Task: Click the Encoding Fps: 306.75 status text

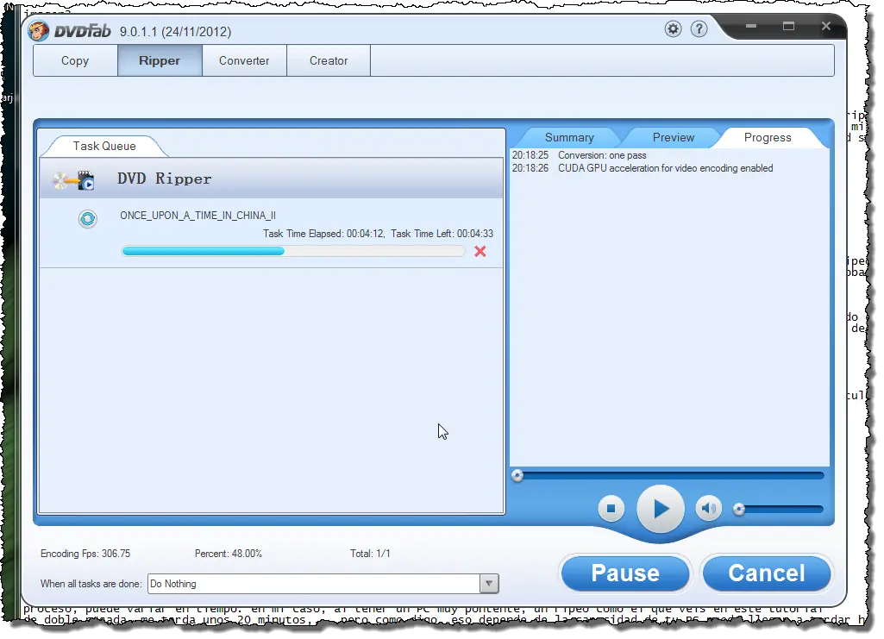Action: 85,554
